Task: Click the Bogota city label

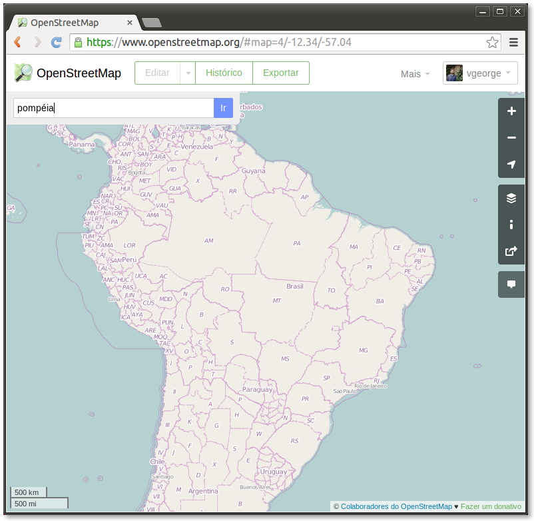Action: pyautogui.click(x=136, y=173)
